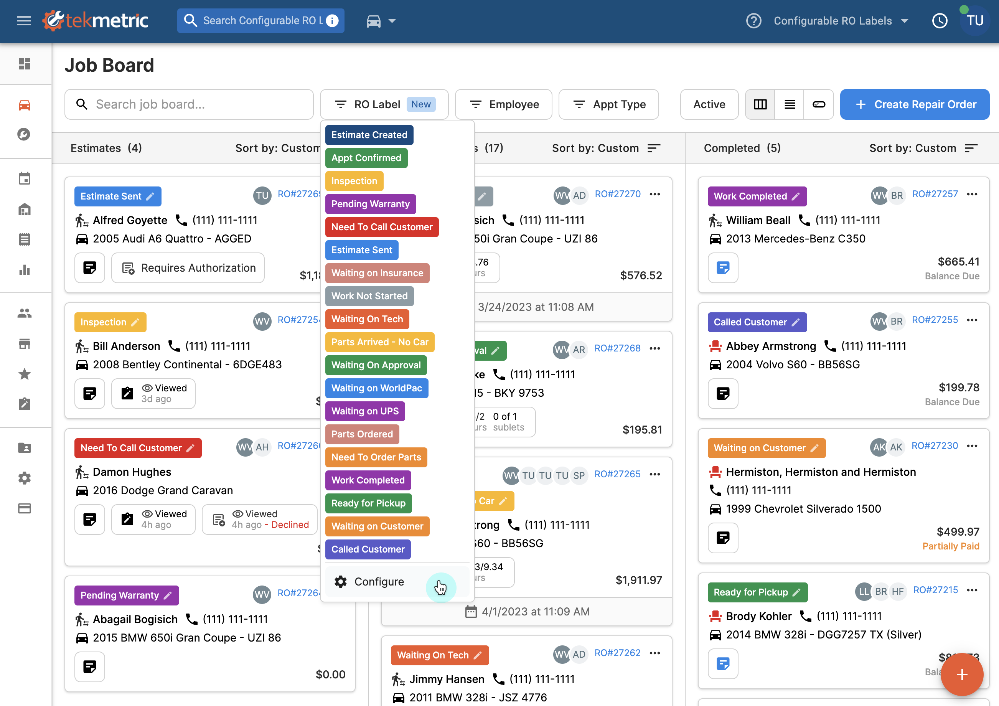Open notes icon on Abagail Bogisich card
Screen dimensions: 999x706
click(90, 667)
